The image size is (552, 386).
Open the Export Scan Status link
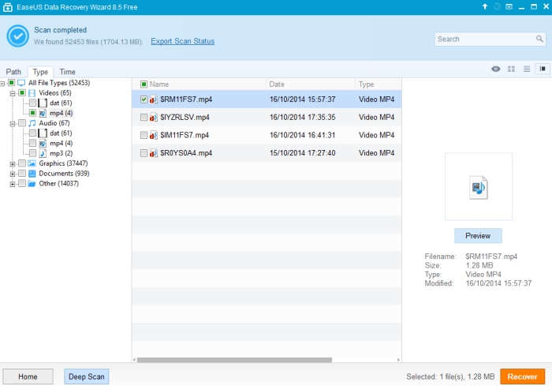tap(183, 41)
